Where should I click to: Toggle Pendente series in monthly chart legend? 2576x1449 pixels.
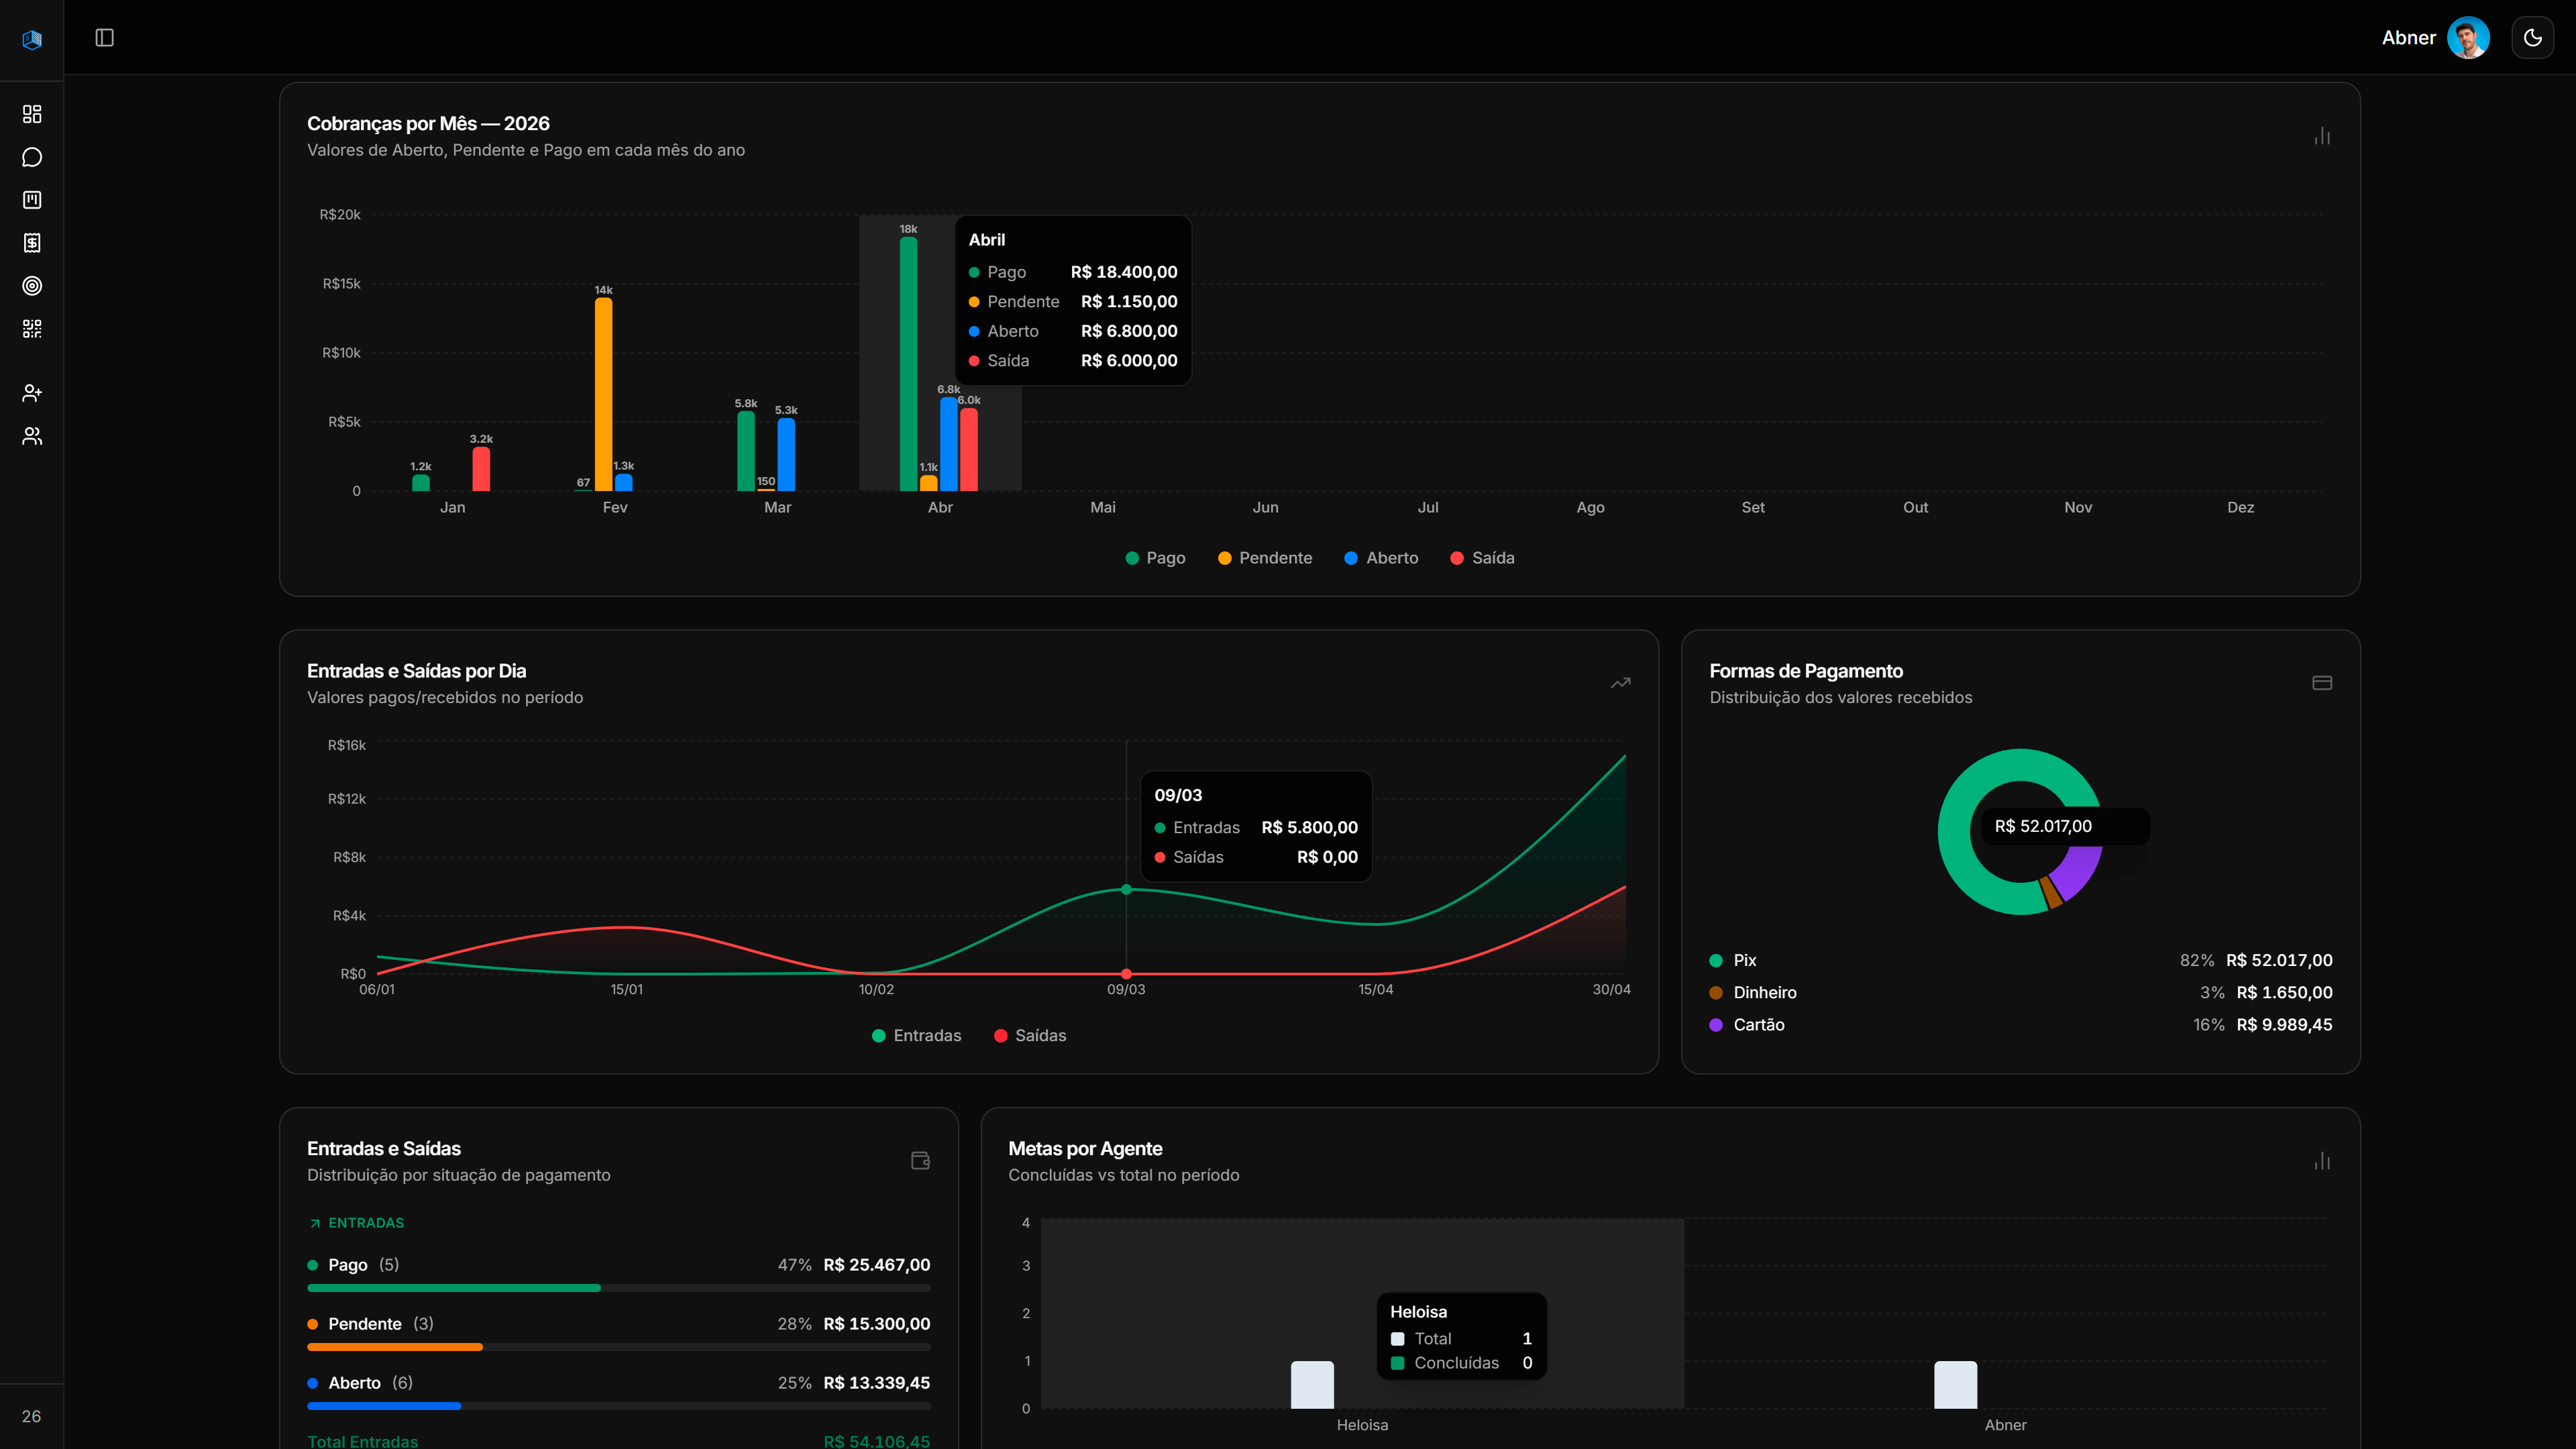[x=1264, y=558]
